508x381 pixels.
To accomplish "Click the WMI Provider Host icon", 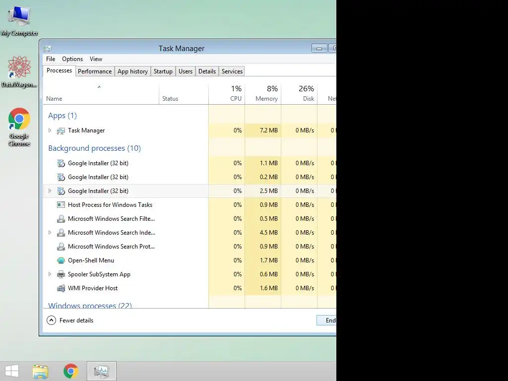I will click(x=61, y=288).
